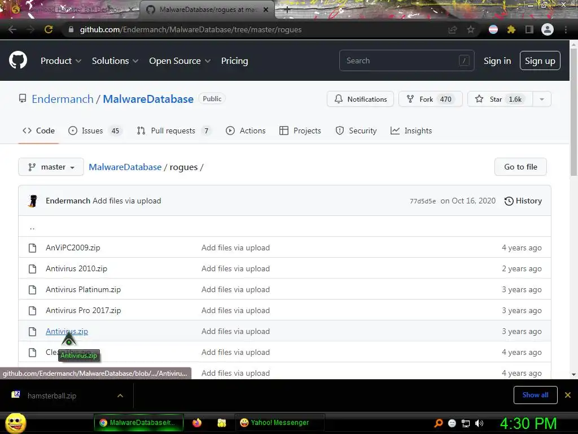Open a new browser tab
This screenshot has width=578, height=434.
pyautogui.click(x=287, y=10)
